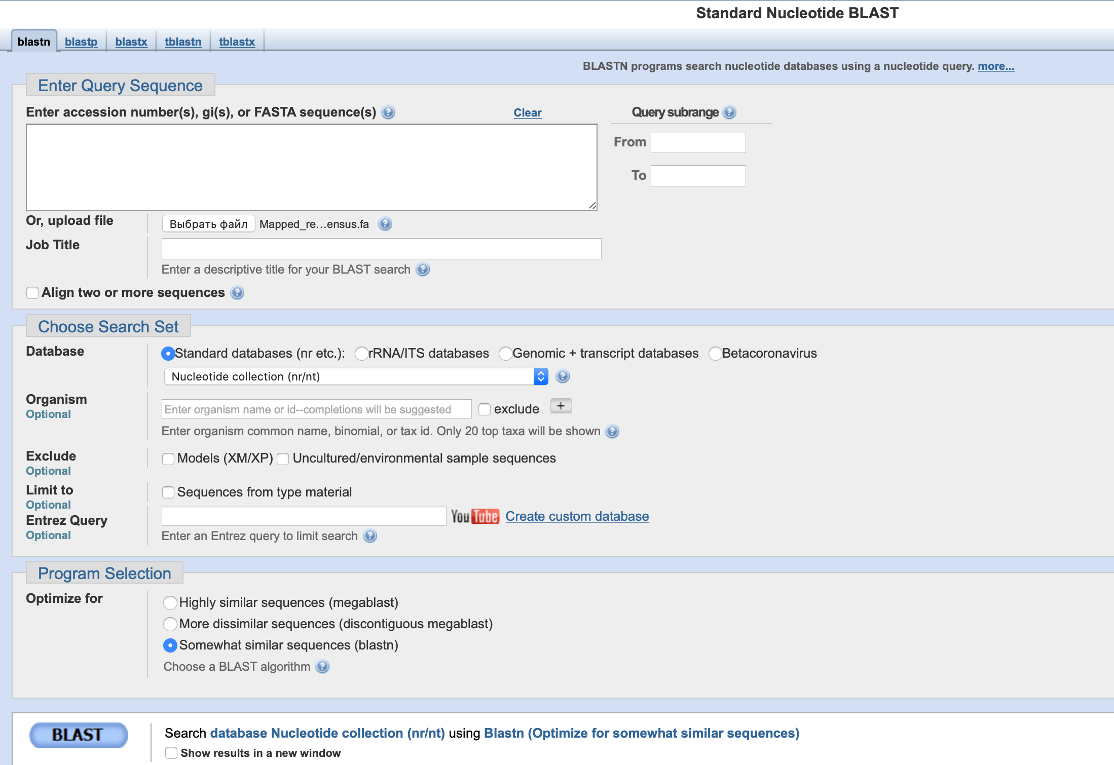Click help icon next to uploaded file name
This screenshot has height=765, width=1114.
pos(385,224)
